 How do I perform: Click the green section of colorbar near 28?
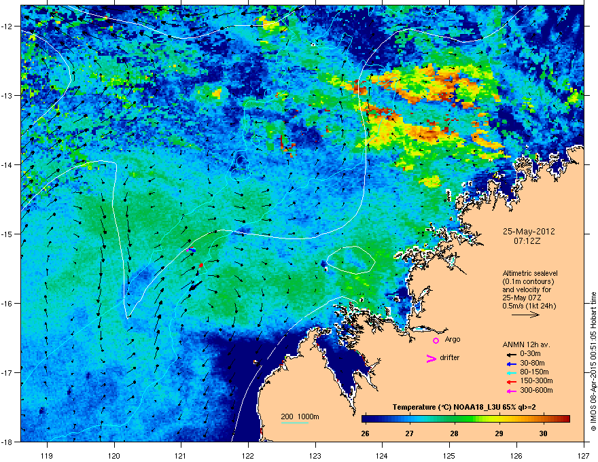click(x=454, y=419)
